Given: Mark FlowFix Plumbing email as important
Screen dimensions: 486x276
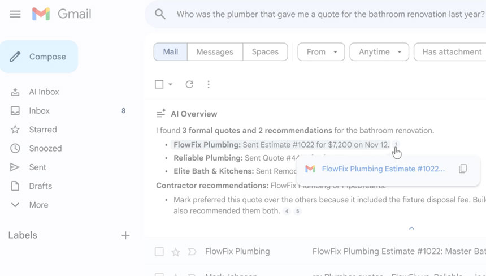Looking at the screenshot, I should pyautogui.click(x=192, y=252).
